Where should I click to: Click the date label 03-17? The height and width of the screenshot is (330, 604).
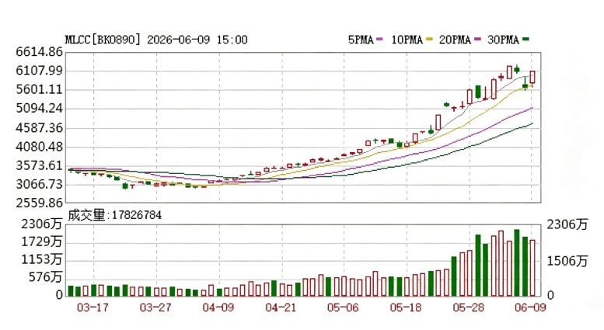[x=93, y=307]
